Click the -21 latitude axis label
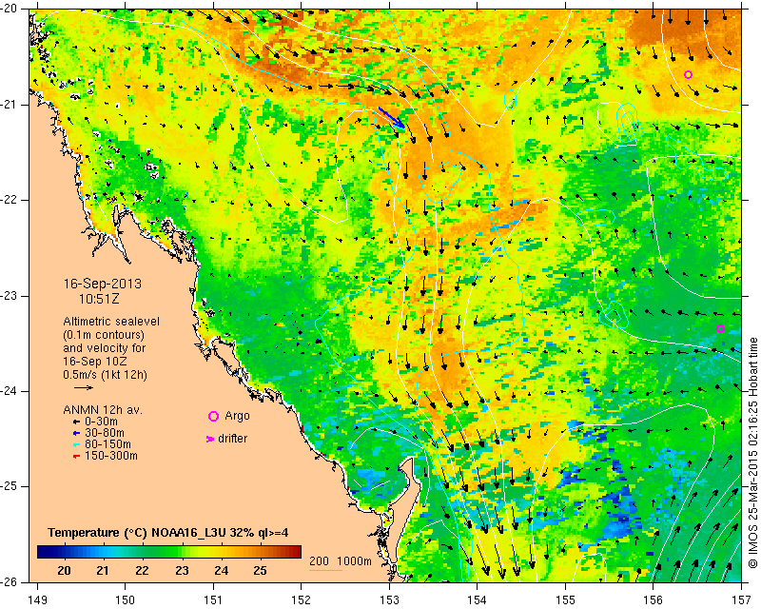The width and height of the screenshot is (761, 609). click(9, 105)
